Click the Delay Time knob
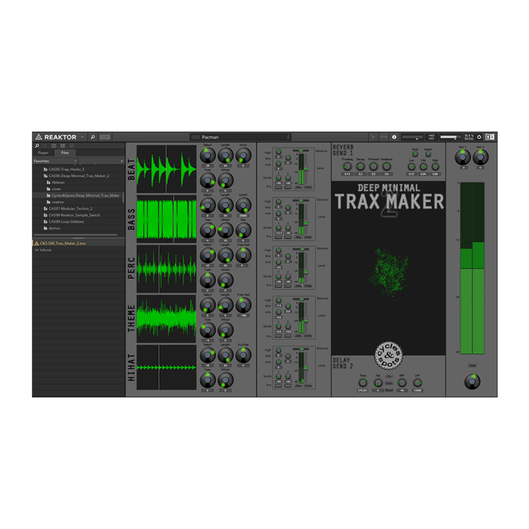The width and height of the screenshot is (529, 529). point(362,383)
